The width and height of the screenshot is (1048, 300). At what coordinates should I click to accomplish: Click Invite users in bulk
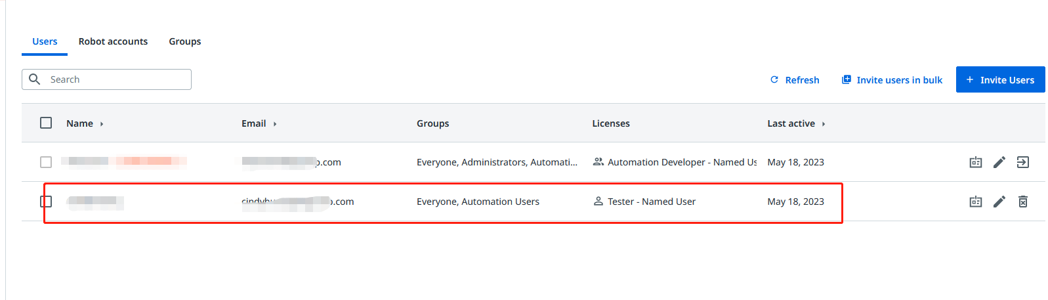point(892,80)
